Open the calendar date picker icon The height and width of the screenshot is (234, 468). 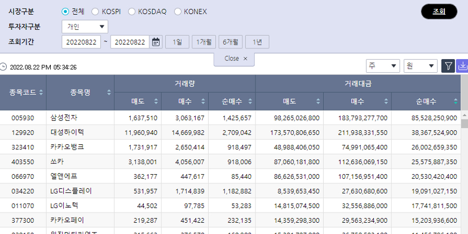pyautogui.click(x=156, y=42)
